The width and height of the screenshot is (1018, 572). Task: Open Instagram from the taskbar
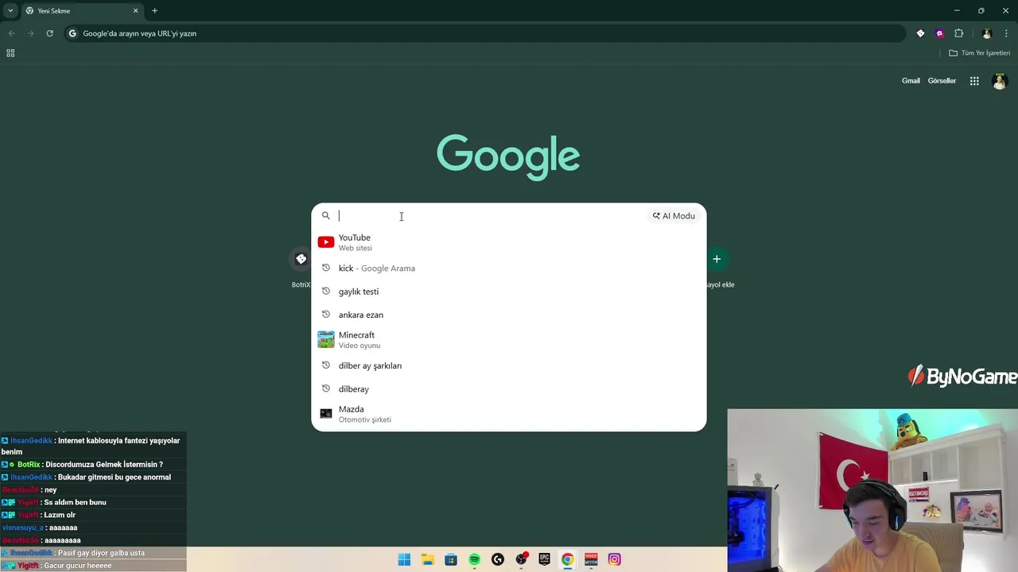point(615,559)
